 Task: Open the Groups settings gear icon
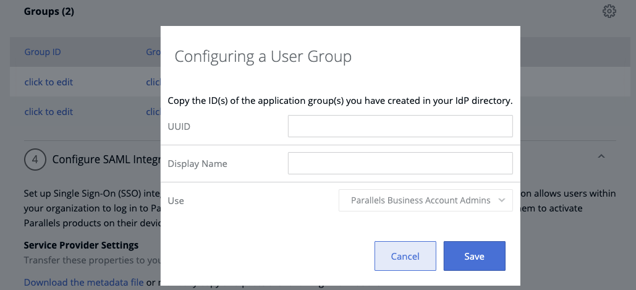point(609,11)
